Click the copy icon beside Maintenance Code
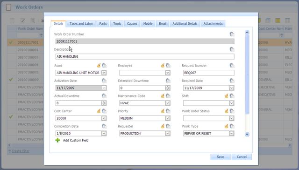The height and width of the screenshot is (170, 299). (x=168, y=96)
